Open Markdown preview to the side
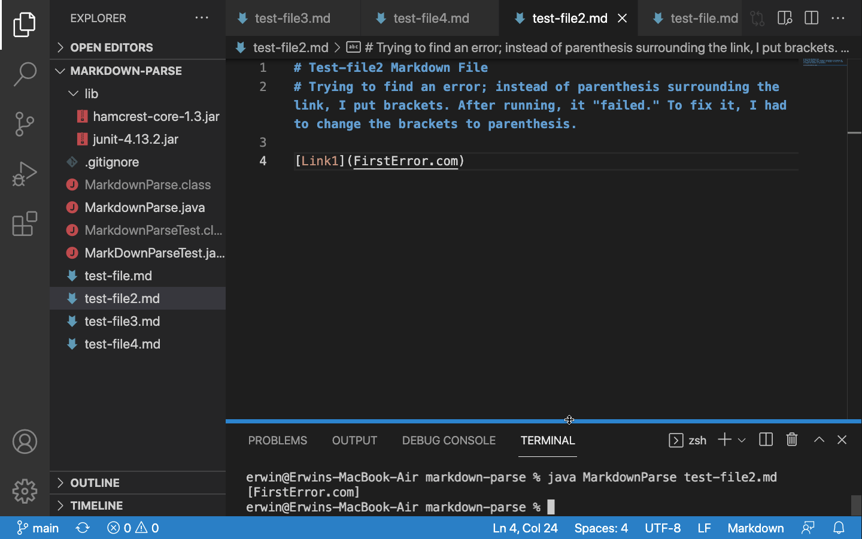 [785, 19]
